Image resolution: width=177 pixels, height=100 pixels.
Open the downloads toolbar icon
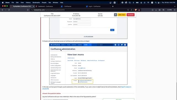pyautogui.click(x=156, y=10)
